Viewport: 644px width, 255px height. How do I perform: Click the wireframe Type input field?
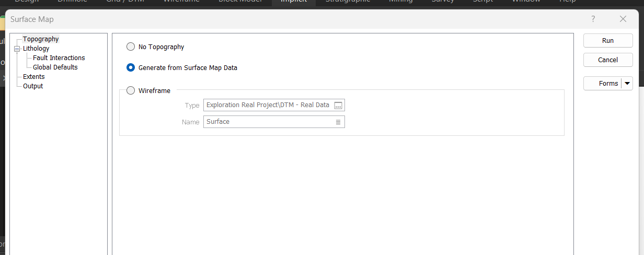(268, 105)
